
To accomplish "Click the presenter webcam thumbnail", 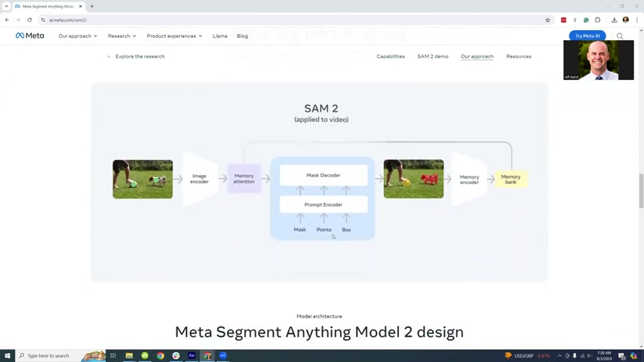I will (599, 60).
